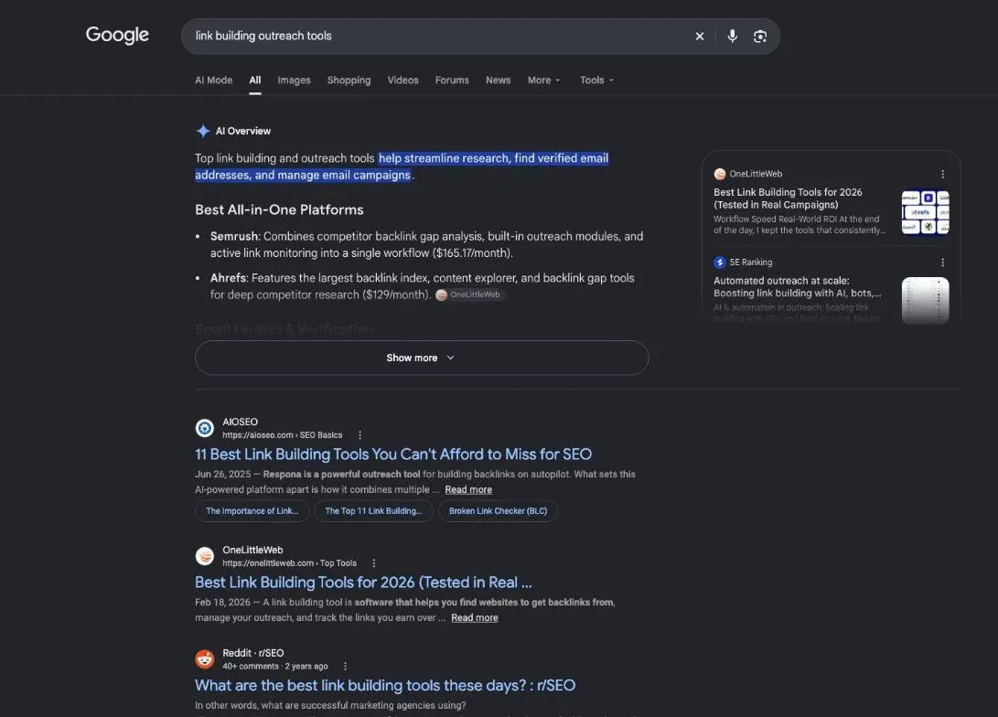
Task: Click SE Ranking card thumbnail image
Action: [926, 300]
